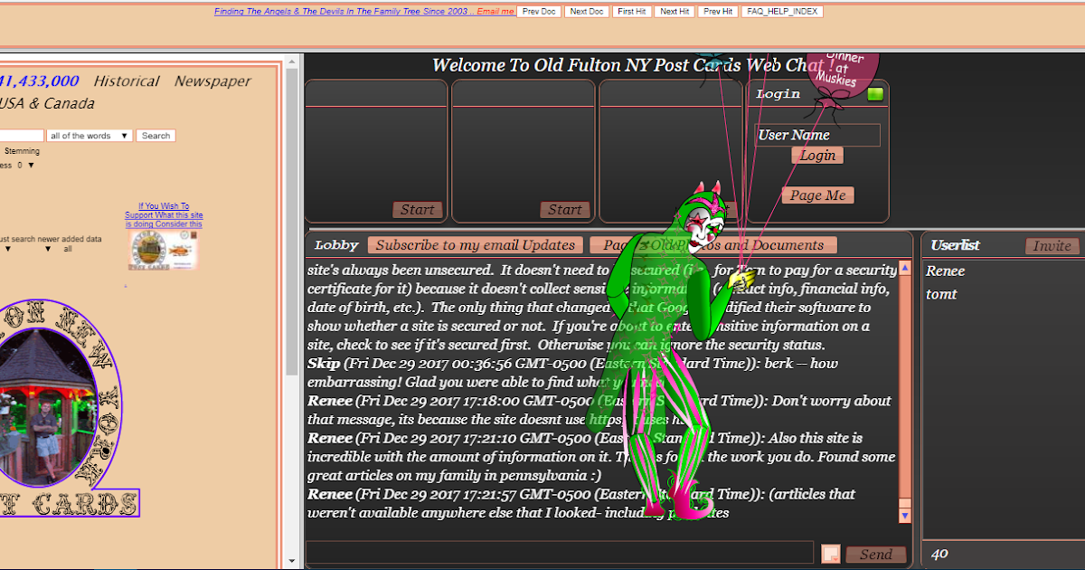Screen dimensions: 1085x570
Task: Click the green status indicator in Login panel
Action: click(874, 94)
